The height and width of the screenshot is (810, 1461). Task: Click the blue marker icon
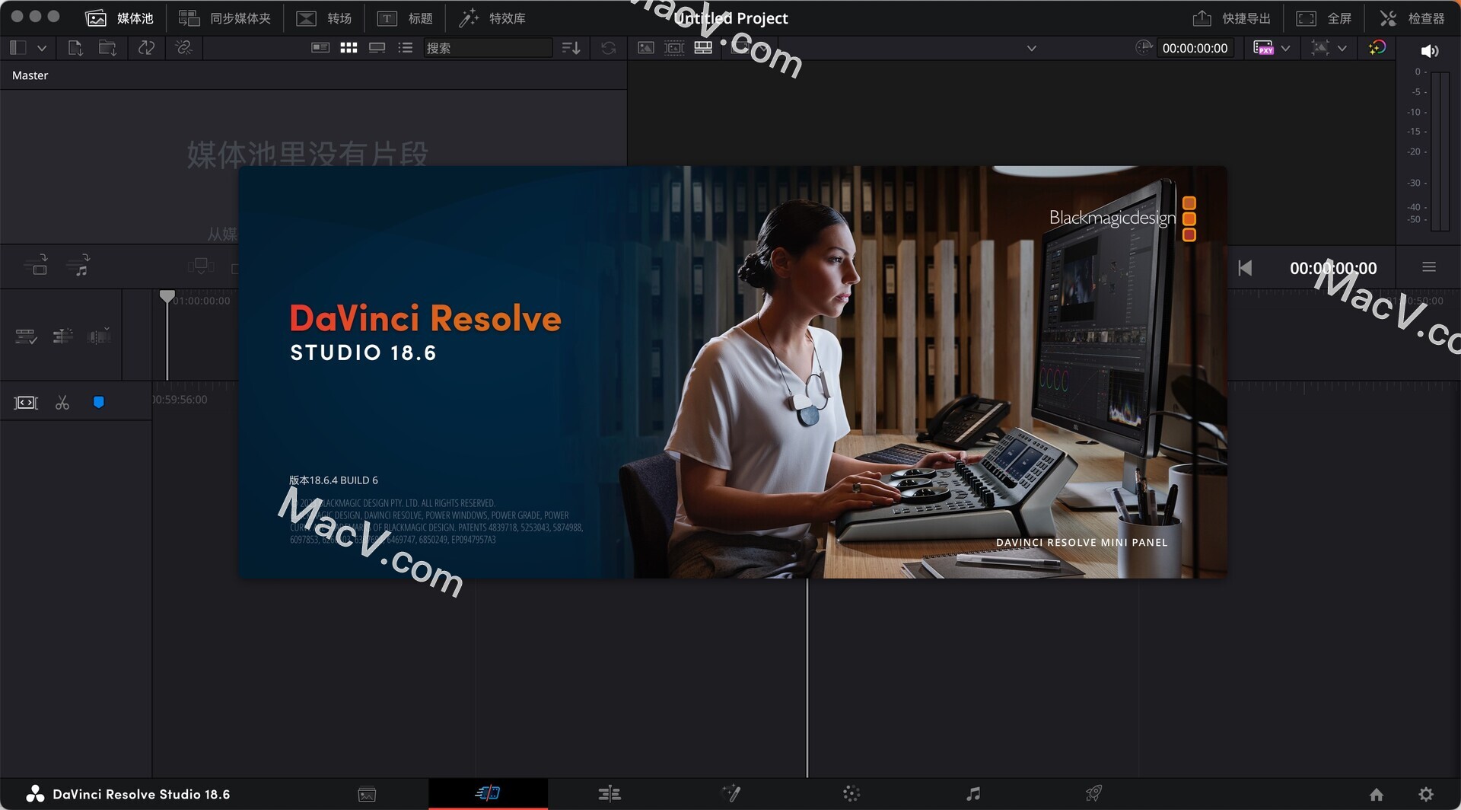98,403
